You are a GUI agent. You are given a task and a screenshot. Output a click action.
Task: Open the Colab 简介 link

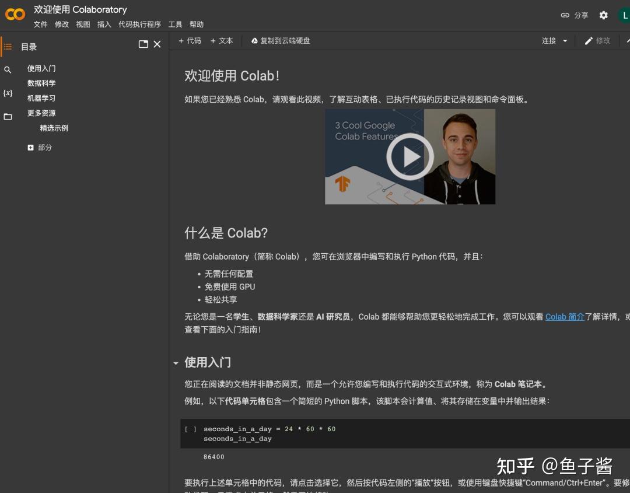[565, 317]
